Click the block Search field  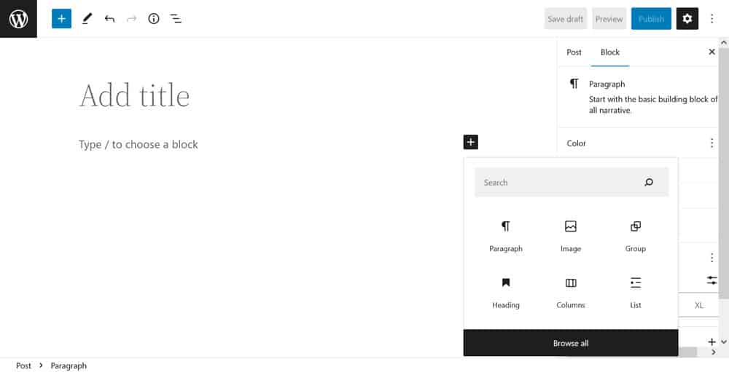[x=558, y=183]
